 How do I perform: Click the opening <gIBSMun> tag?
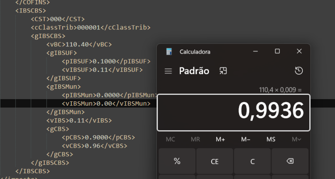(63, 87)
